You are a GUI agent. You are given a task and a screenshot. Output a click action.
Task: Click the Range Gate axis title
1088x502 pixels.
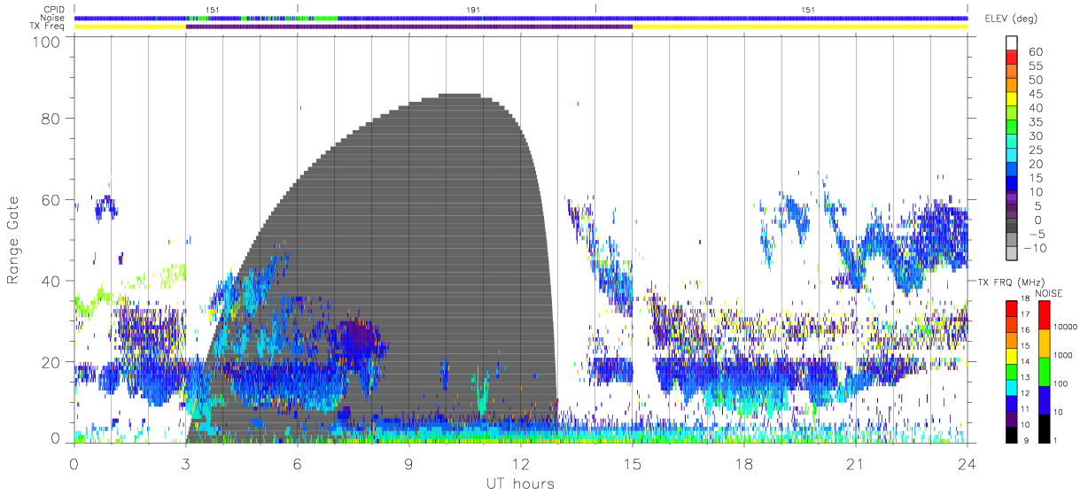tap(14, 241)
